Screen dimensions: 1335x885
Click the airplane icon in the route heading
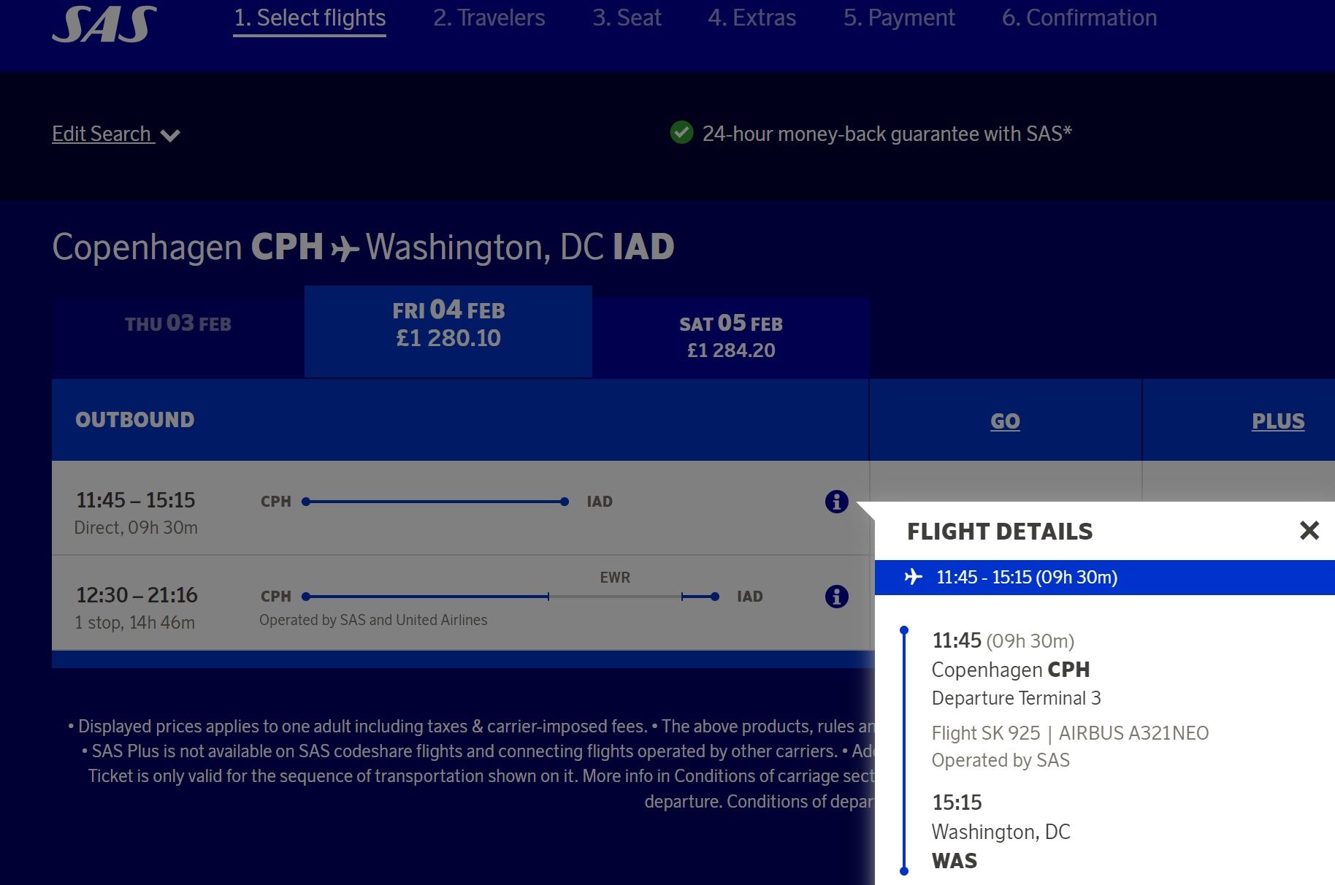click(345, 249)
